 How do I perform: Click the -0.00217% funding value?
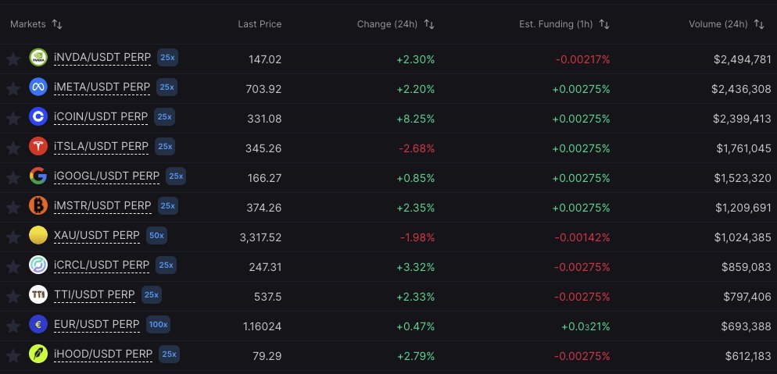[582, 59]
